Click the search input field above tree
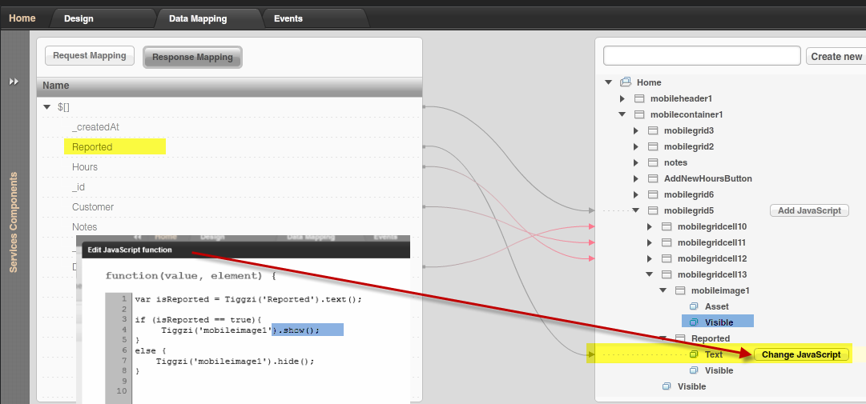The width and height of the screenshot is (866, 404). pos(702,56)
